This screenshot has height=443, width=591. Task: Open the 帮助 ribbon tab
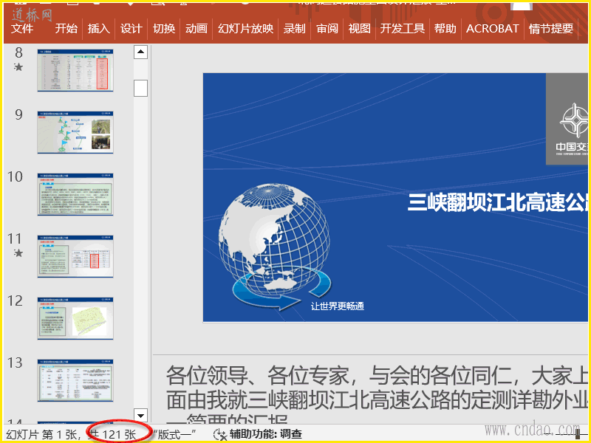pyautogui.click(x=445, y=29)
